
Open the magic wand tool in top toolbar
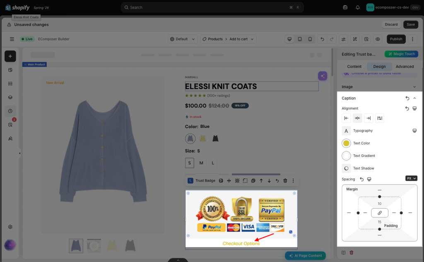tap(355, 39)
